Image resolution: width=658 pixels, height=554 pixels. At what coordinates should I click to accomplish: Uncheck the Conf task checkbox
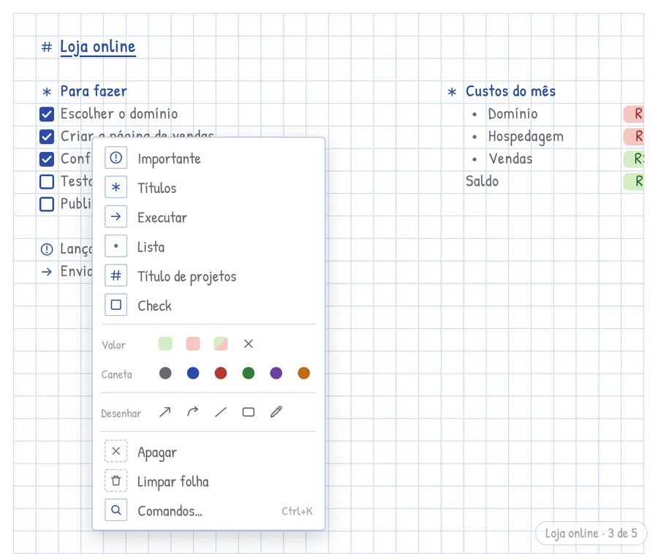(x=47, y=159)
